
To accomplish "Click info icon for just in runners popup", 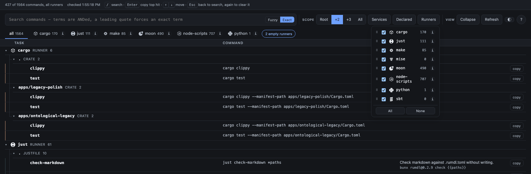I will pos(432,41).
